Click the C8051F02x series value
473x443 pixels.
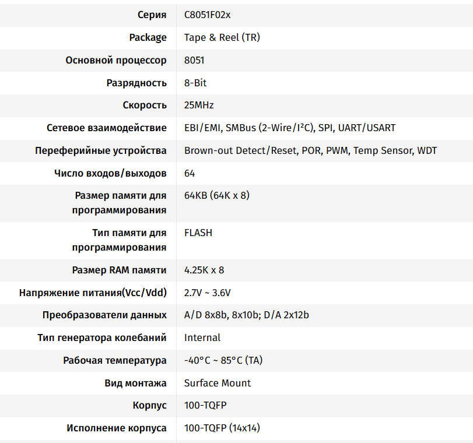tap(207, 15)
